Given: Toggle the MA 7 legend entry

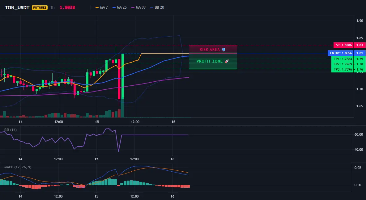Looking at the screenshot, I should [102, 7].
